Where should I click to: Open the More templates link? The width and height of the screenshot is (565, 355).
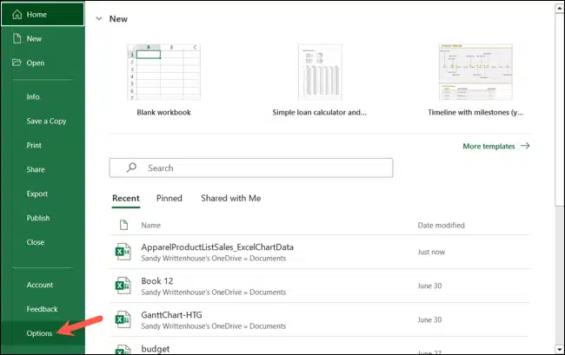pyautogui.click(x=489, y=146)
